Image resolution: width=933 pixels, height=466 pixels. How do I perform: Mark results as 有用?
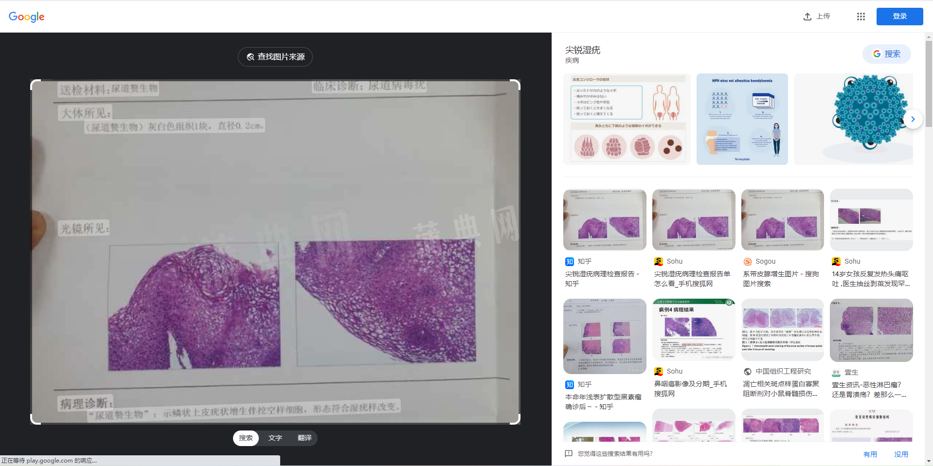pyautogui.click(x=870, y=454)
